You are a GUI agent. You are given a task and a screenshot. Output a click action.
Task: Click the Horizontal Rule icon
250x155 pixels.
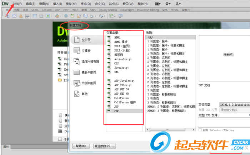pos(27,16)
